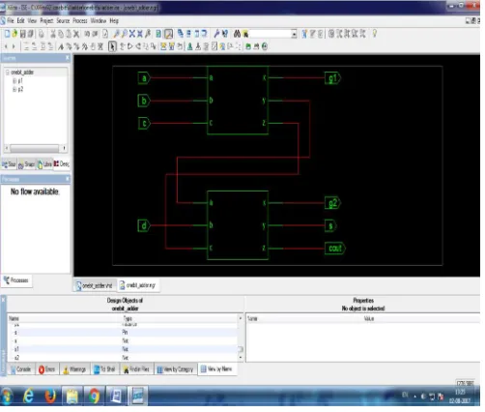This screenshot has height=412, width=485.
Task: Switch to the Snapshots tab
Action: pyautogui.click(x=26, y=164)
